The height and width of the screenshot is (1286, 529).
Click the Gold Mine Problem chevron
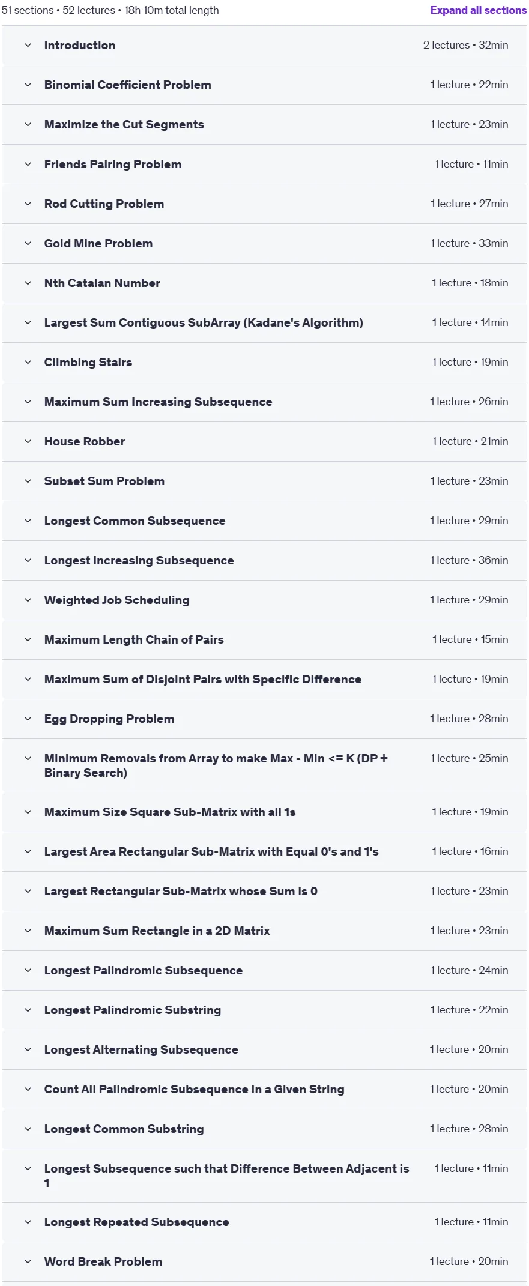(28, 243)
